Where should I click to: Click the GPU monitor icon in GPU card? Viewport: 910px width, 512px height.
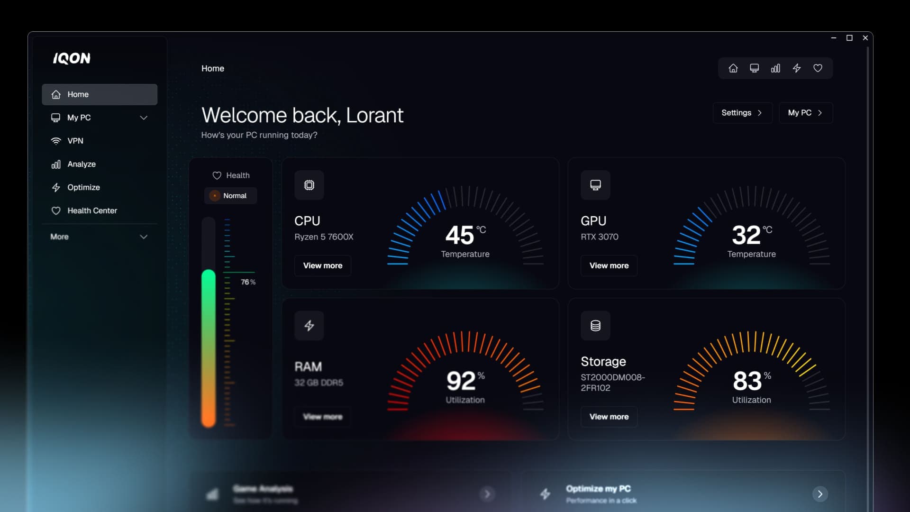coord(595,185)
